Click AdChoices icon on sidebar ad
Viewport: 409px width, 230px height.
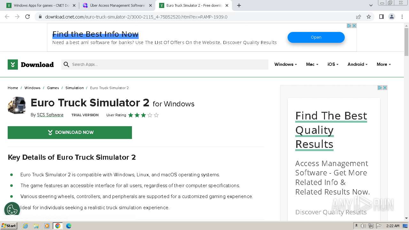pyautogui.click(x=380, y=88)
